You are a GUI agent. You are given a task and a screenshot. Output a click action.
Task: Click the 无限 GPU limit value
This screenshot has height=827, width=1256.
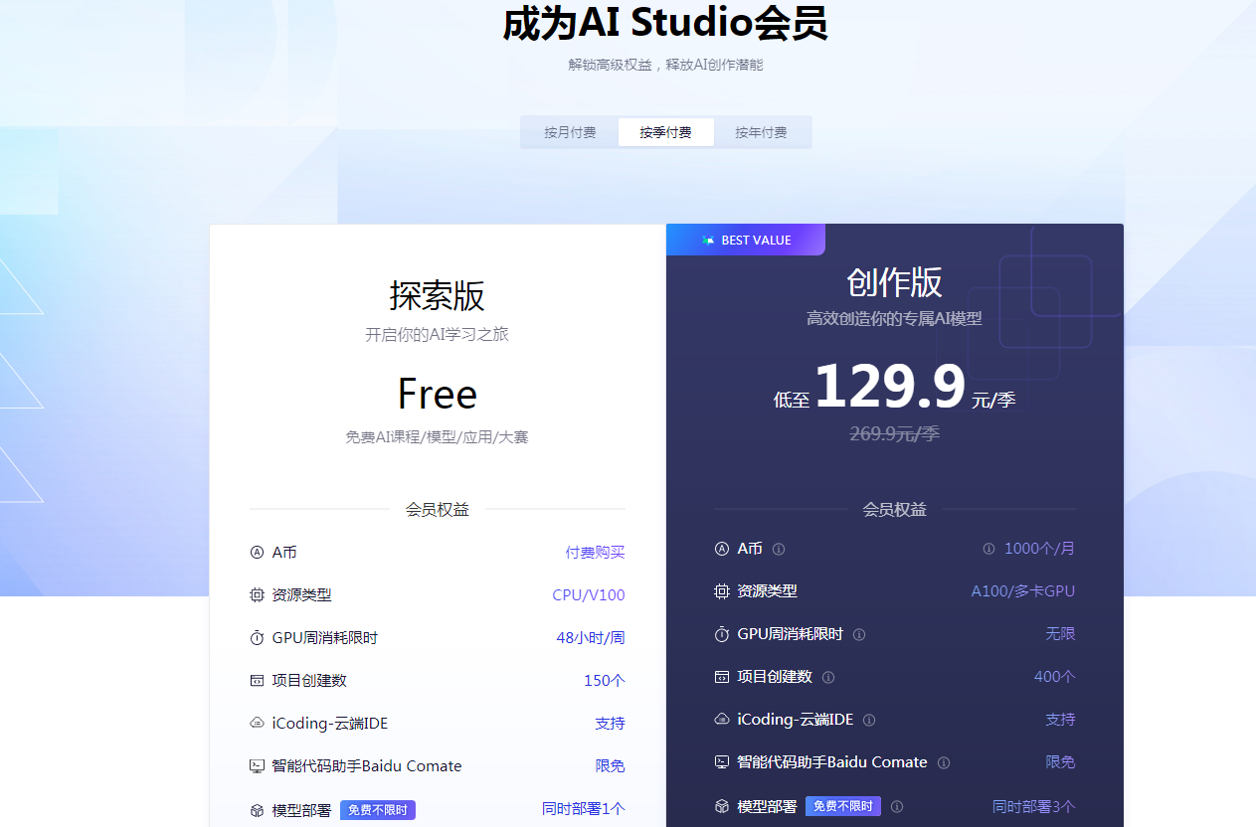pos(1060,634)
